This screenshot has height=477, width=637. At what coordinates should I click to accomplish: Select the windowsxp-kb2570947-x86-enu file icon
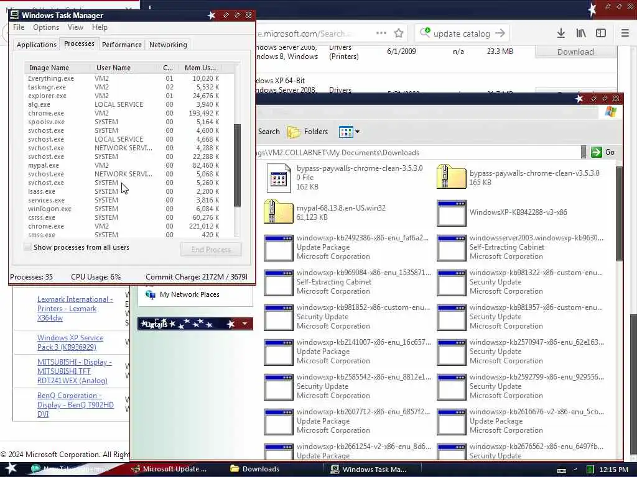coord(452,352)
